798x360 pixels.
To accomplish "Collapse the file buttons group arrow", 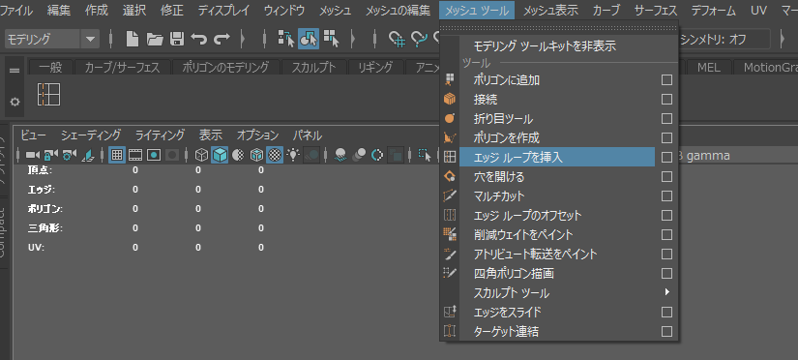I will pyautogui.click(x=242, y=39).
